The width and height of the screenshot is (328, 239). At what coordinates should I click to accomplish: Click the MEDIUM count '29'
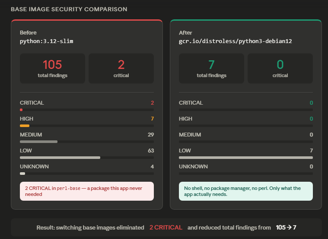[x=151, y=135]
